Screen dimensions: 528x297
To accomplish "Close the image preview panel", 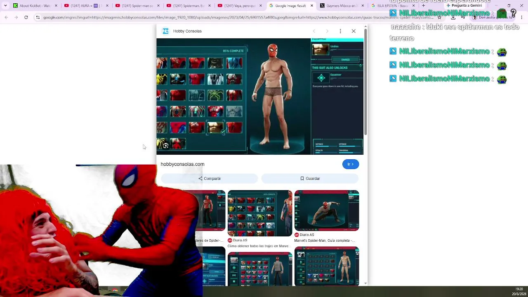I will click(x=354, y=31).
